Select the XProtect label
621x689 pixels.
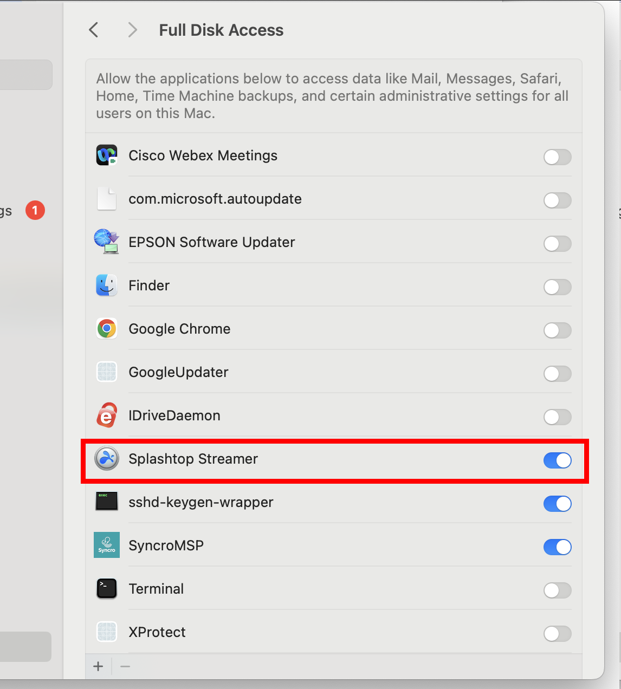157,632
